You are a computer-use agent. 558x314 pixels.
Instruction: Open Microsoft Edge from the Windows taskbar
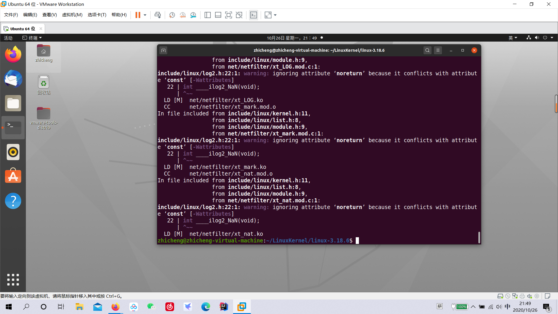(206, 307)
